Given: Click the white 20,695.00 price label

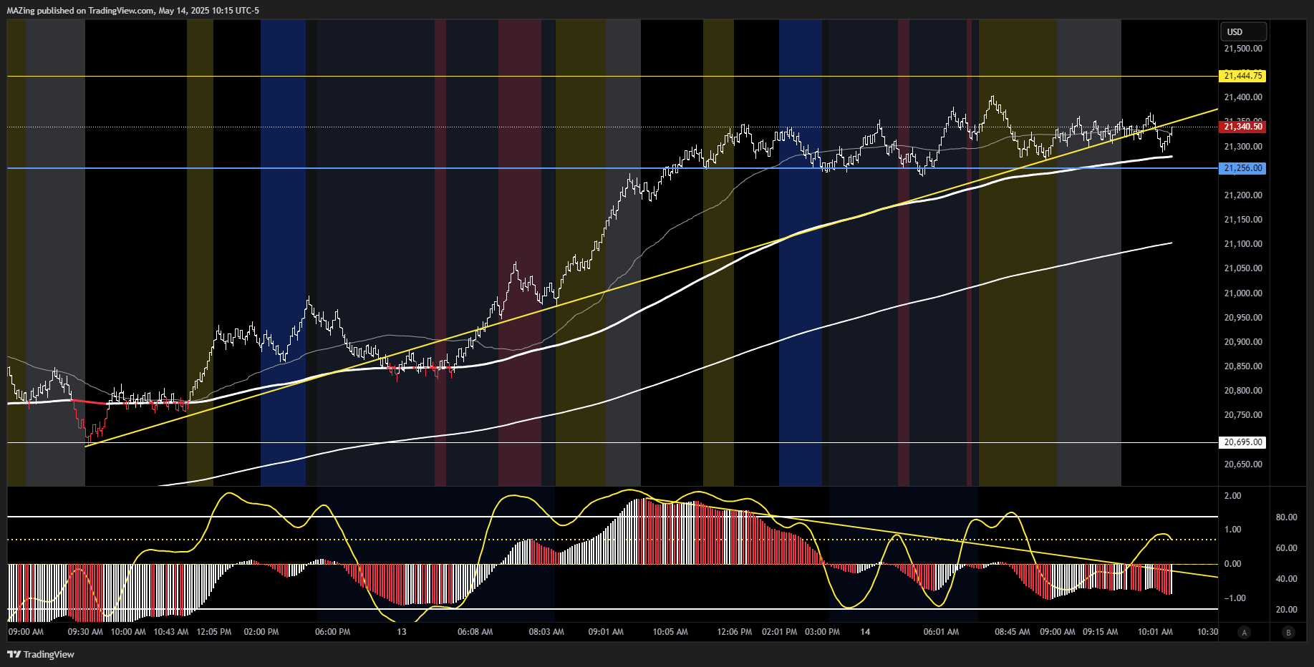Looking at the screenshot, I should click(1242, 442).
